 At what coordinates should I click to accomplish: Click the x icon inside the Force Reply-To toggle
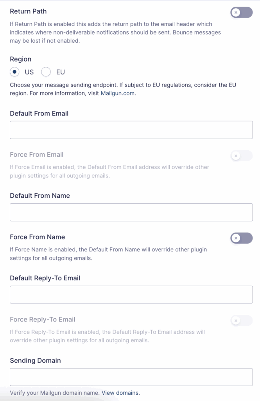tap(236, 320)
